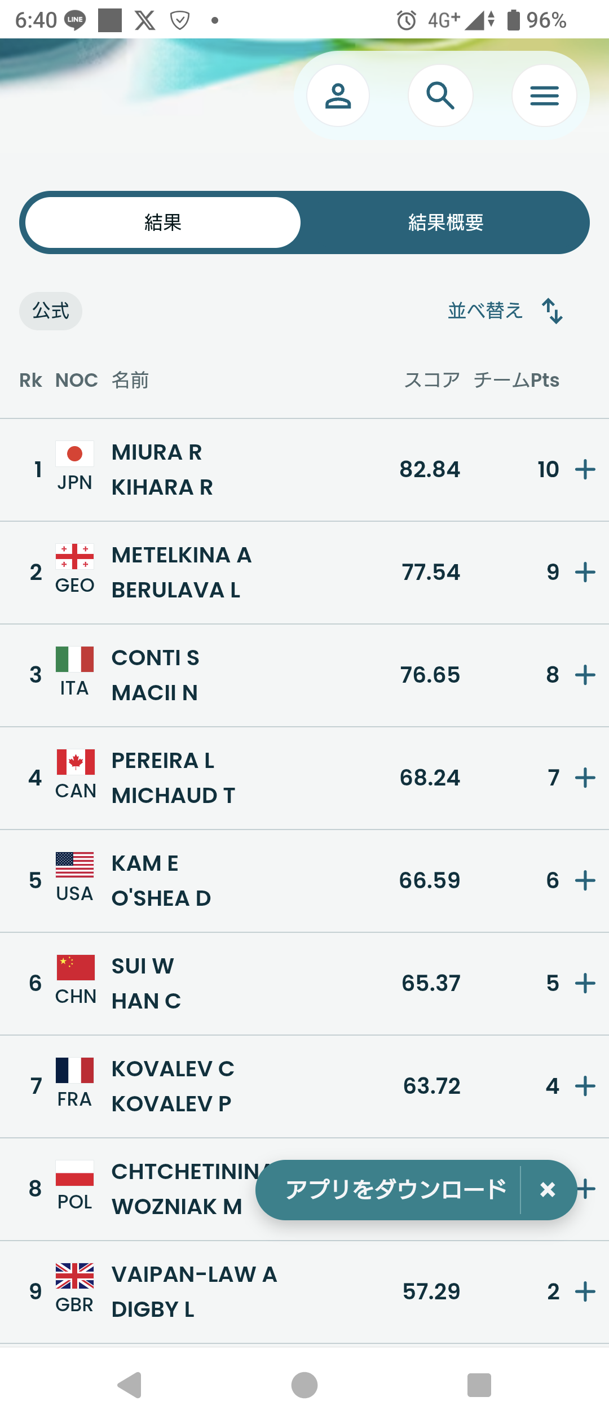
Task: Switch to the 結果 tab
Action: point(163,222)
